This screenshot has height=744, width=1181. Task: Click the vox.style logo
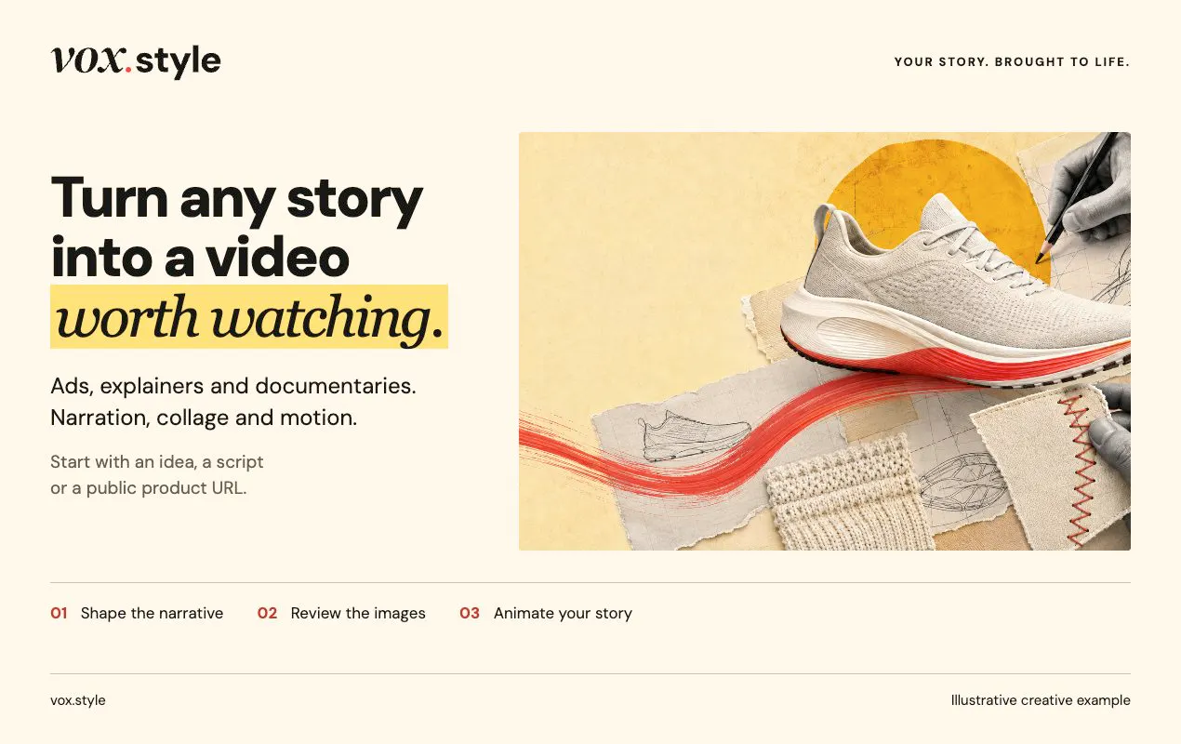pyautogui.click(x=136, y=61)
